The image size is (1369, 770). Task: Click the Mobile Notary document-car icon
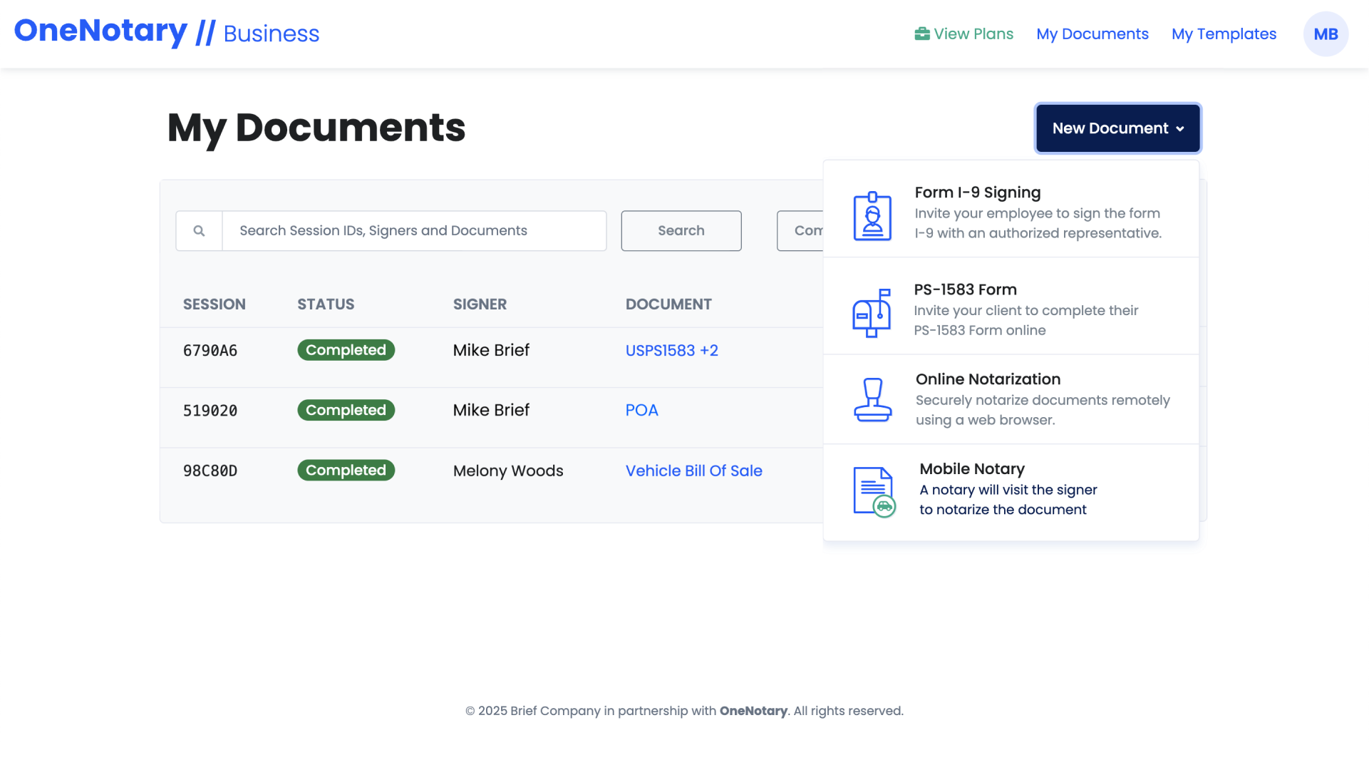(874, 491)
